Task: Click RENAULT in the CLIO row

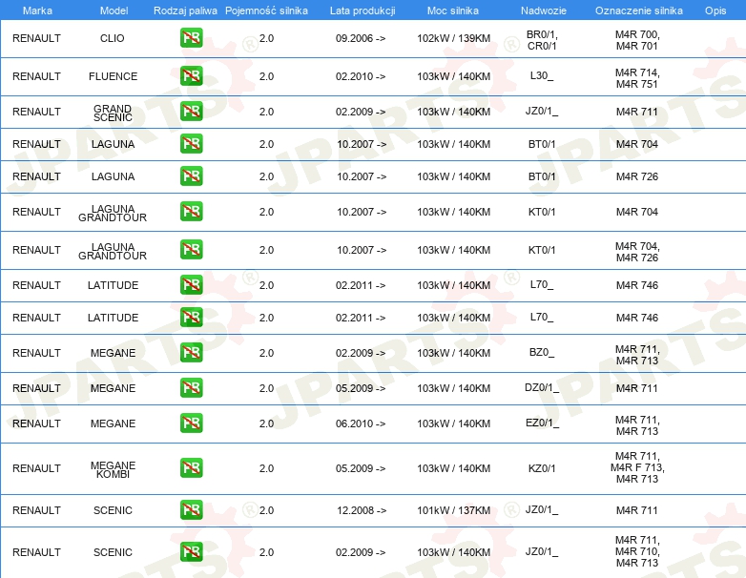Action: tap(36, 38)
